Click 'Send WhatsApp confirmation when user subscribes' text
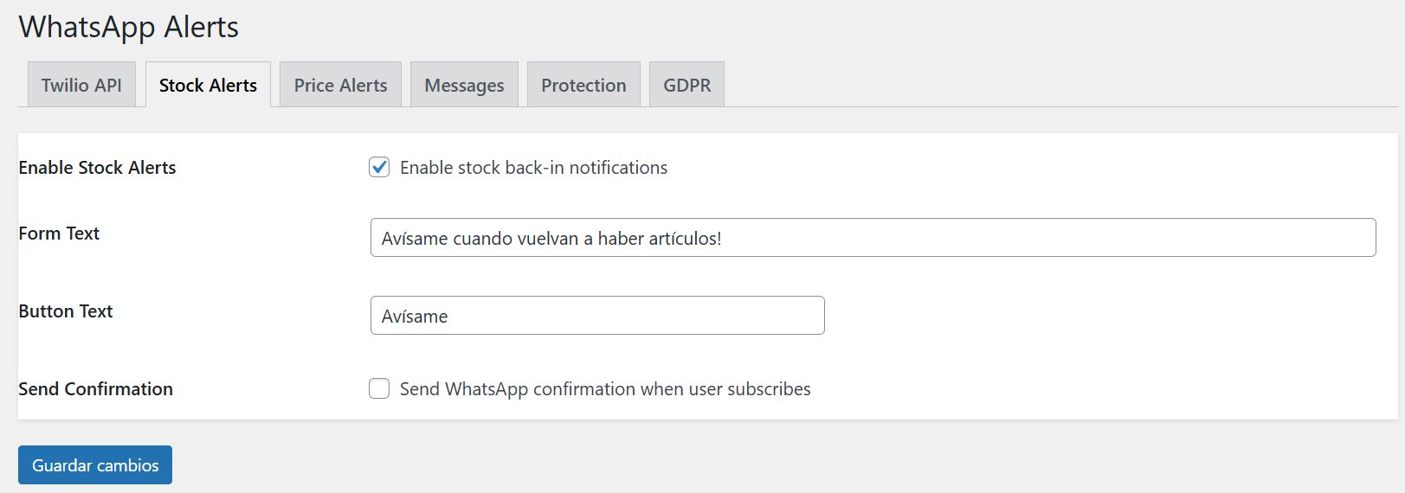 (x=605, y=389)
